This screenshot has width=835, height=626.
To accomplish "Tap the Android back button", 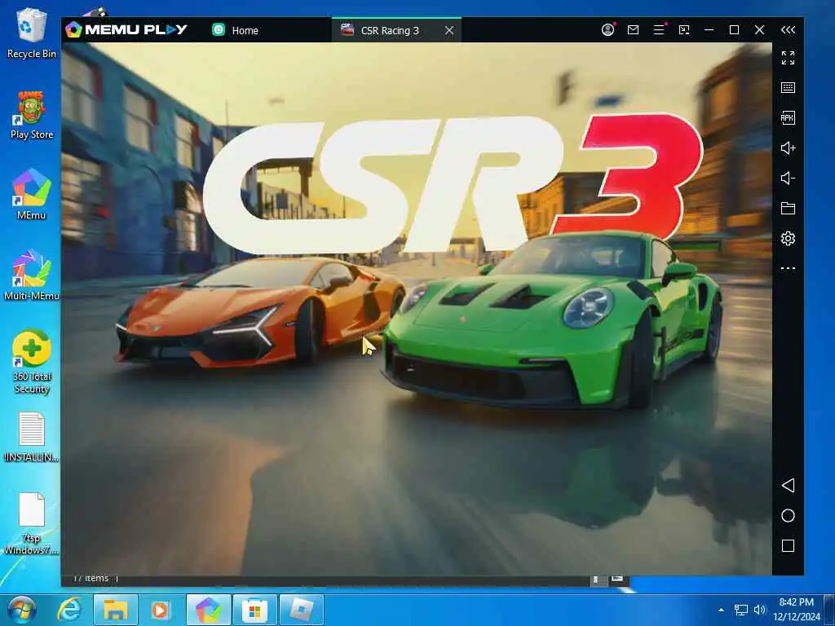I will coord(789,485).
